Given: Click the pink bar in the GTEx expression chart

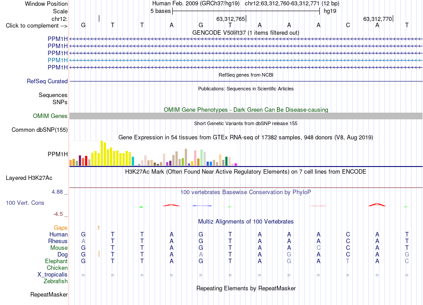Looking at the screenshot, I should pos(195,158).
